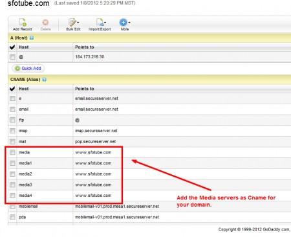Click email.secureserver.net value for host e
Viewport: 291px width, 237px height.
(96, 98)
